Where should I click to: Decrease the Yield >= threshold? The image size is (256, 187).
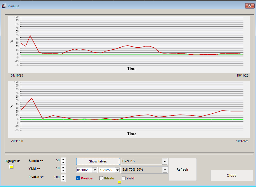click(x=63, y=171)
